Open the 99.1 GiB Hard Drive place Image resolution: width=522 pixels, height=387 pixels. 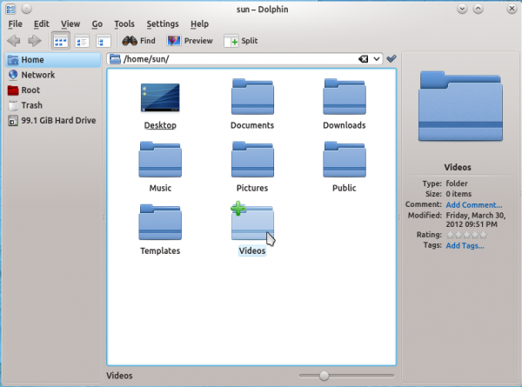[x=53, y=121]
